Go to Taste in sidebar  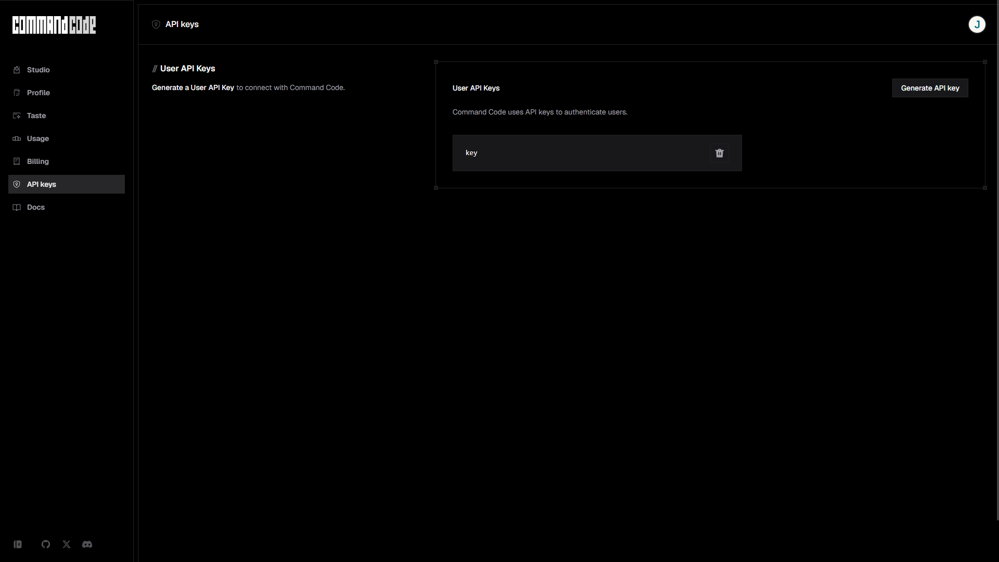click(67, 116)
